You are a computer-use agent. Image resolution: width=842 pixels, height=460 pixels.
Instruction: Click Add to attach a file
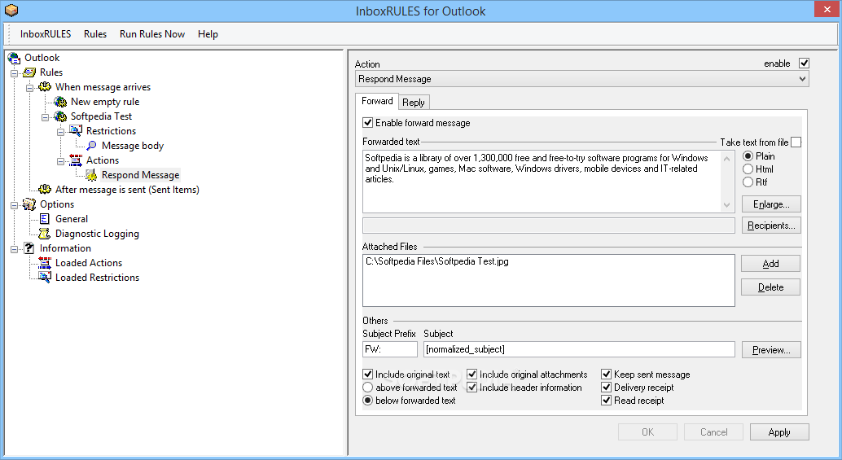tap(770, 264)
